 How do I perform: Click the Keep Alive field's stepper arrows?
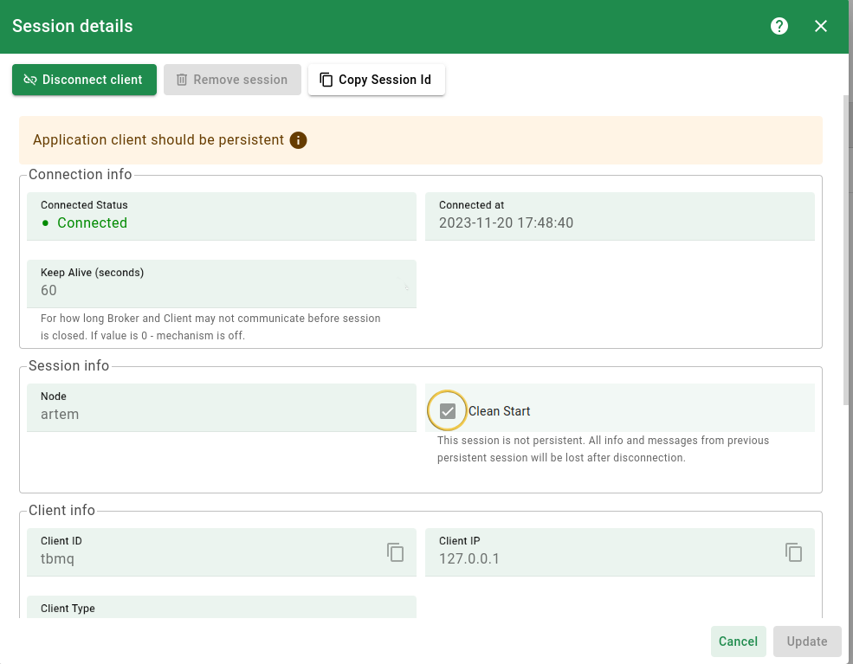click(x=406, y=287)
